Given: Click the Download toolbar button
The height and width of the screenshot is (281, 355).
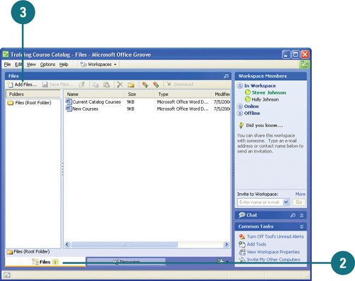Looking at the screenshot, I should (180, 84).
